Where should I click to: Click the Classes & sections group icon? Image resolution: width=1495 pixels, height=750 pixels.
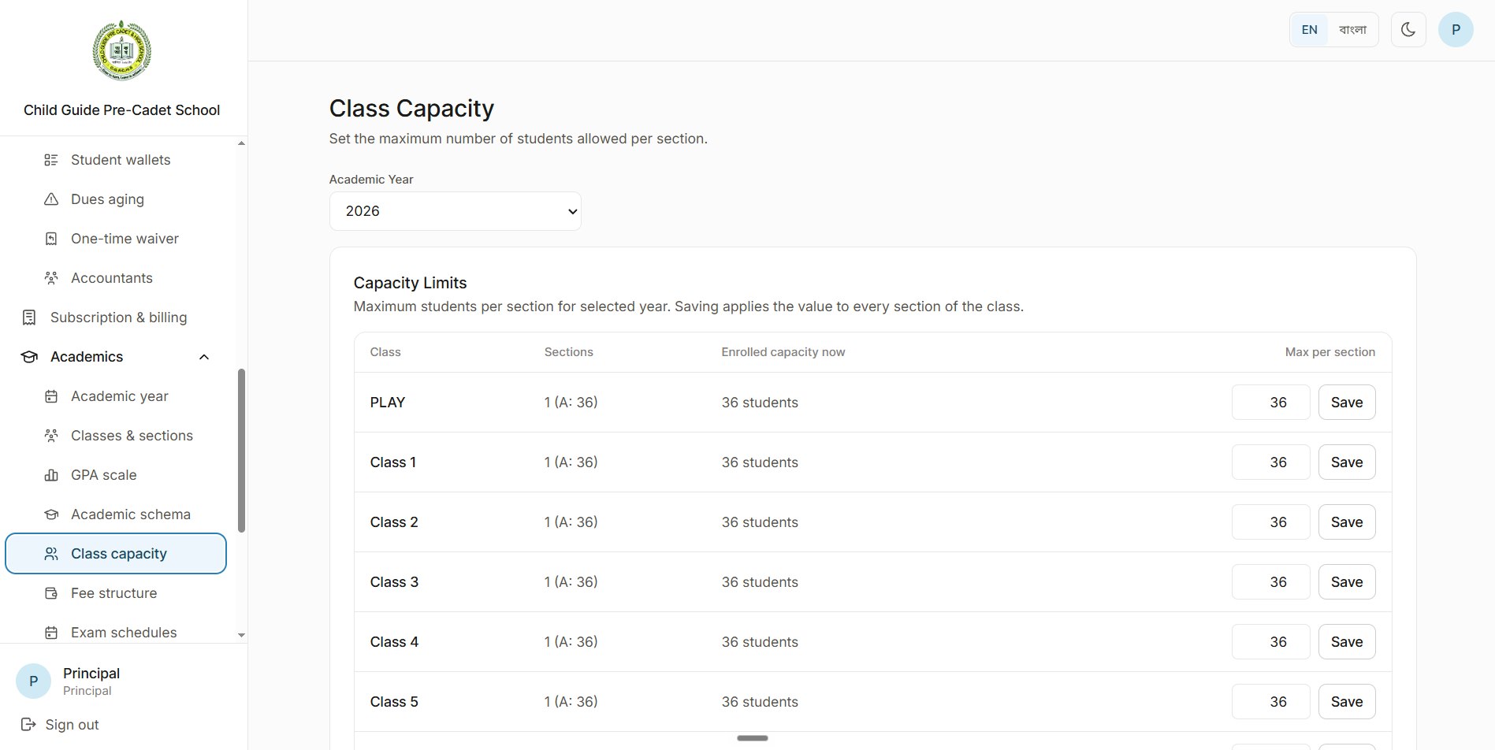51,436
